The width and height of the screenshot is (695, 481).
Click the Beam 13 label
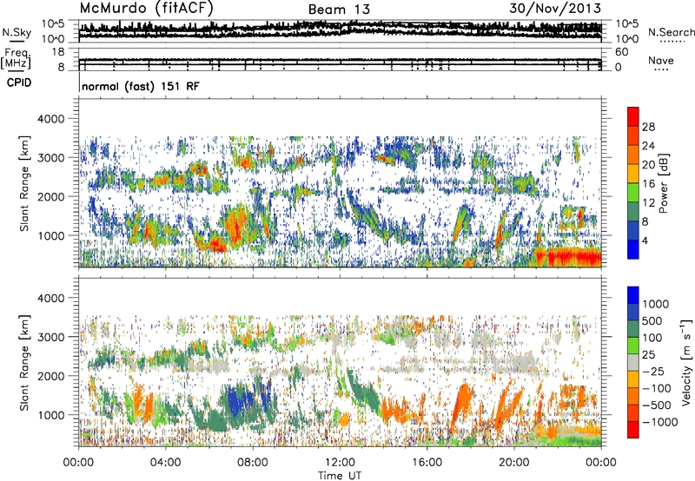coord(339,10)
